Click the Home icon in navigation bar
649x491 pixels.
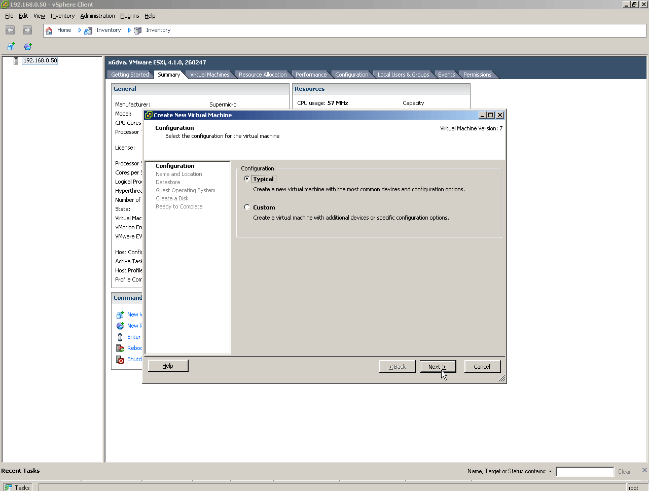coord(49,30)
